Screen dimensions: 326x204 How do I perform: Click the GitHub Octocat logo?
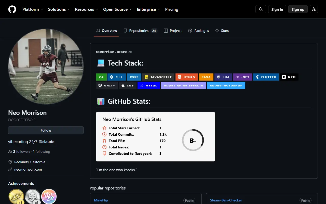12,9
